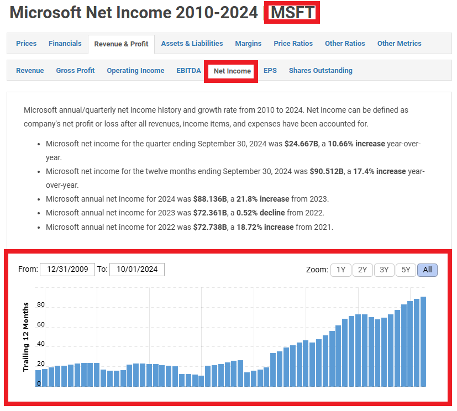Open the Margins tab
Viewport: 457px width, 411px height.
click(248, 44)
